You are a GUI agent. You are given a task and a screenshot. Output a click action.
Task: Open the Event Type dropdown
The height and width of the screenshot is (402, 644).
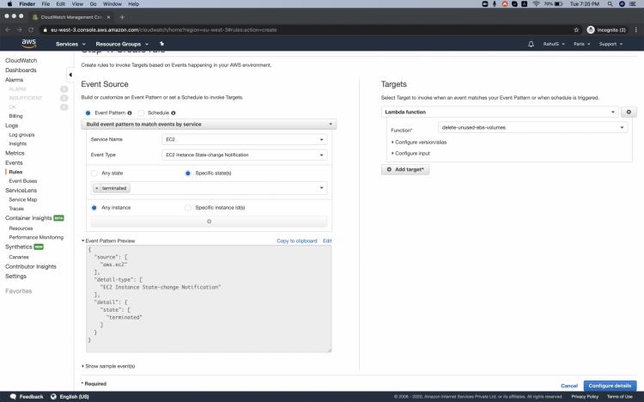point(245,155)
